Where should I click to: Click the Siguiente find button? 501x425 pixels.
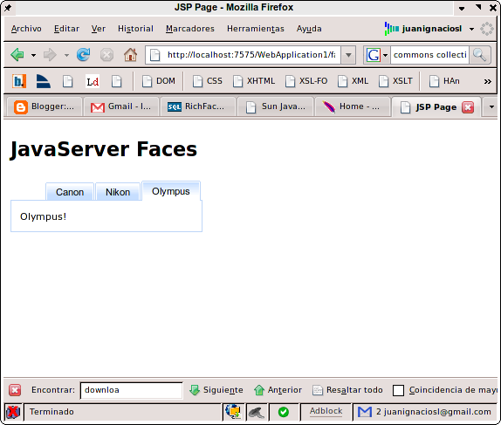click(x=216, y=390)
